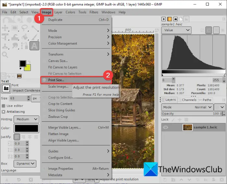Screen dimensions: 227x184
Task: Open the font size unit px dropdown
Action: click(x=35, y=98)
